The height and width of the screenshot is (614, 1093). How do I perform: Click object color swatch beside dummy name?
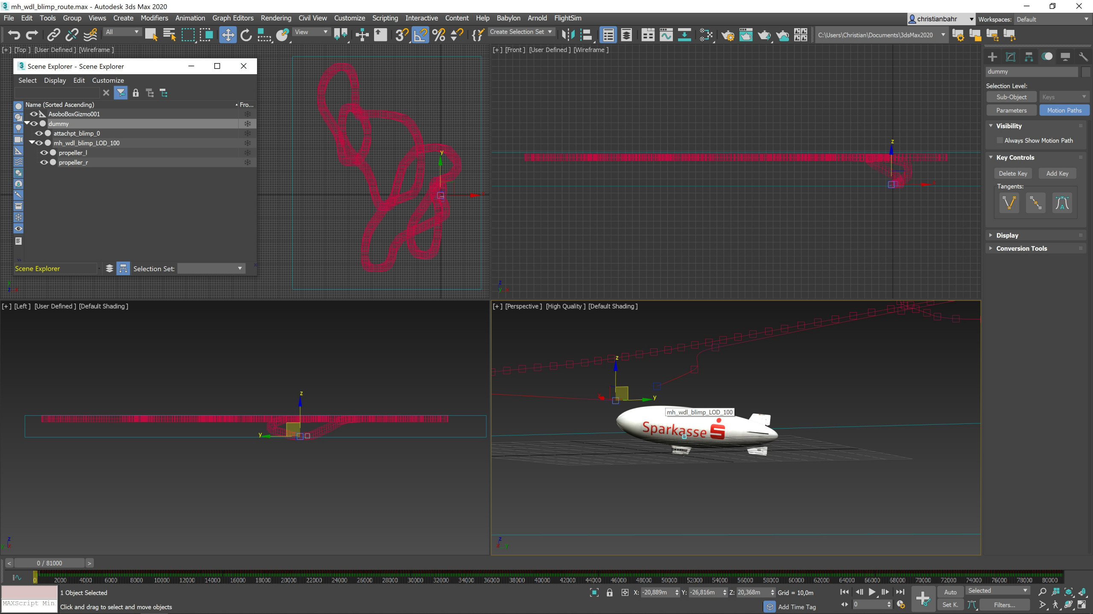point(1086,72)
